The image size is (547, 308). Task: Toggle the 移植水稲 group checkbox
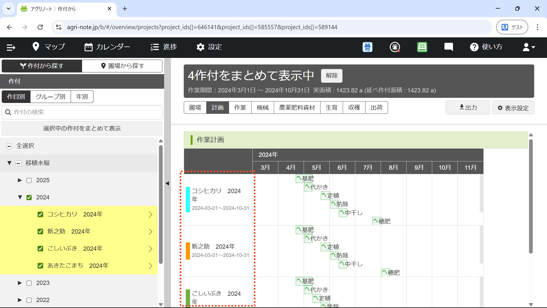click(19, 163)
